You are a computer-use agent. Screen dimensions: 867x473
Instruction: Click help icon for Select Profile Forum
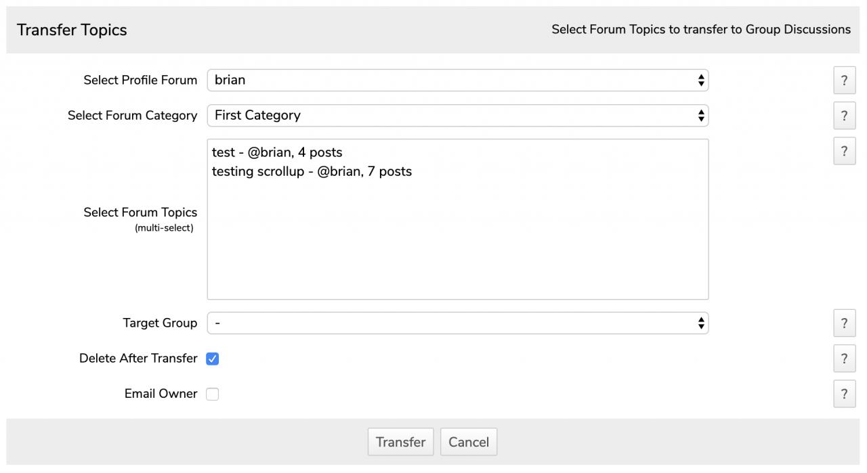point(844,81)
